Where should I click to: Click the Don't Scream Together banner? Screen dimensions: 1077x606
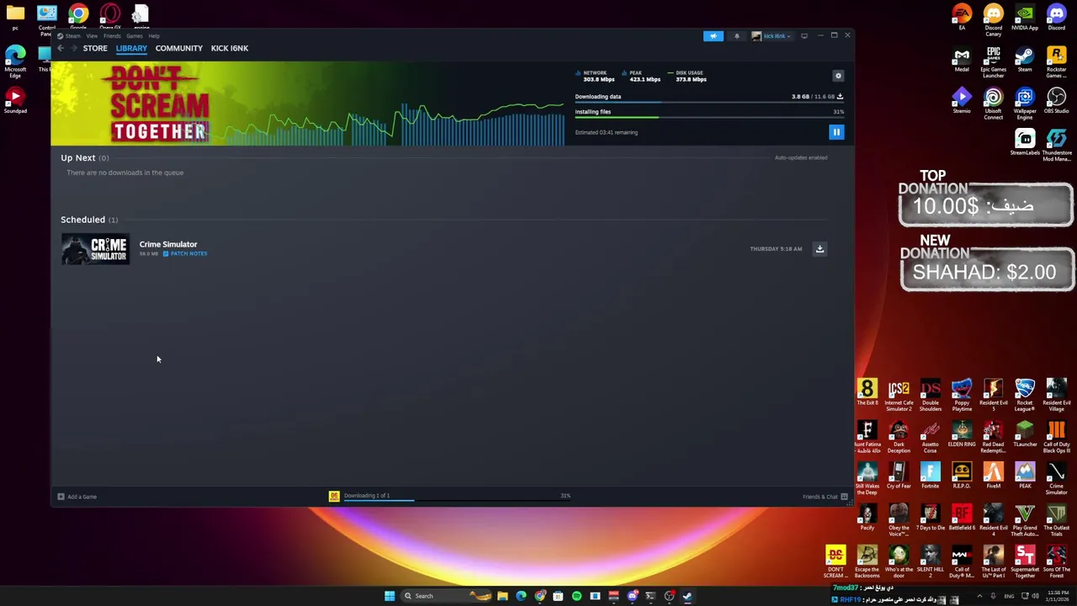coord(160,104)
